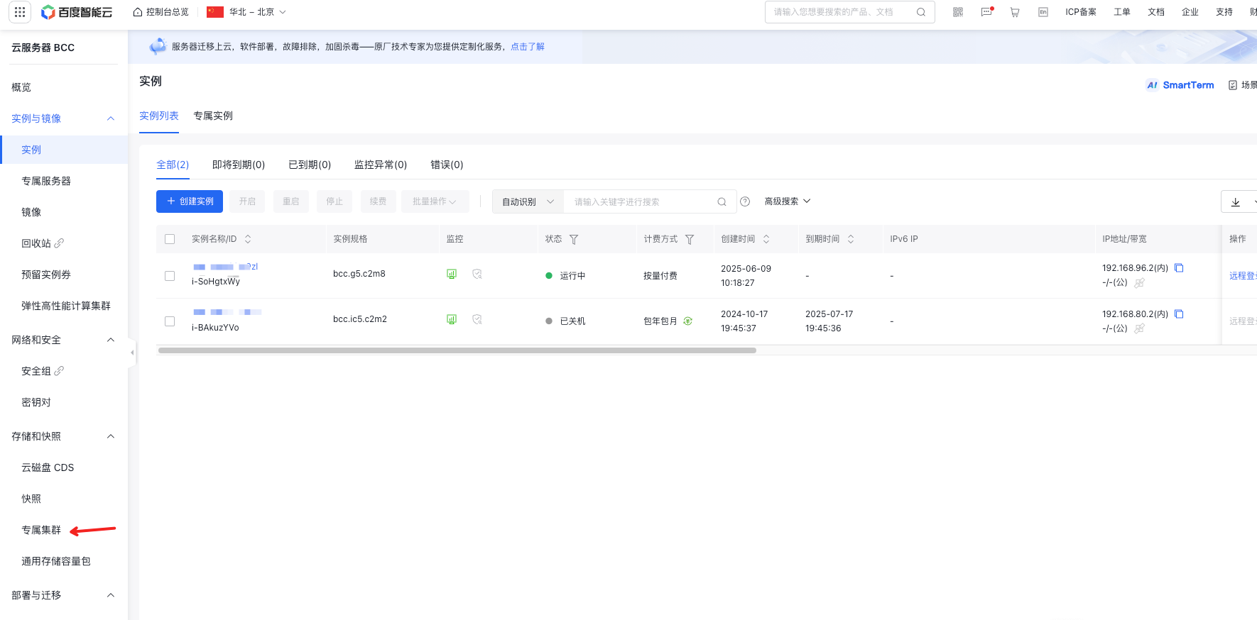Open monitoring chart for i-SoHgtxWy
This screenshot has height=620, width=1257.
(x=452, y=274)
